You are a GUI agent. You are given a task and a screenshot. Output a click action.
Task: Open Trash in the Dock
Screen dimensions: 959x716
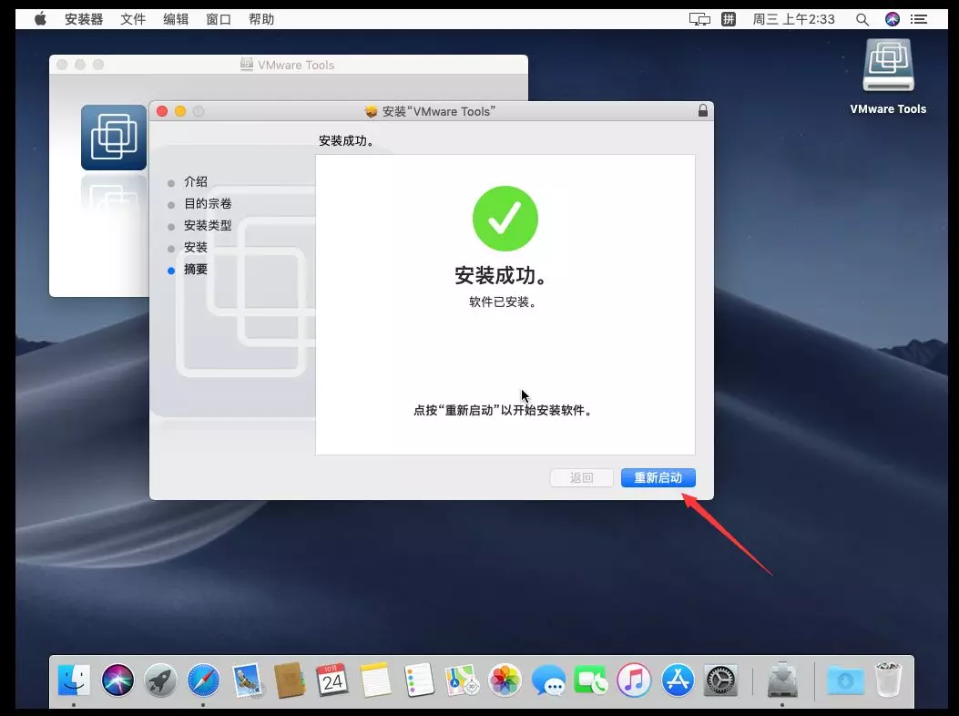(x=888, y=680)
